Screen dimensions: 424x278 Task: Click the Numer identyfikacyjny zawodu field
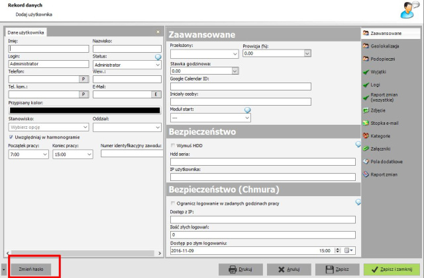point(132,153)
